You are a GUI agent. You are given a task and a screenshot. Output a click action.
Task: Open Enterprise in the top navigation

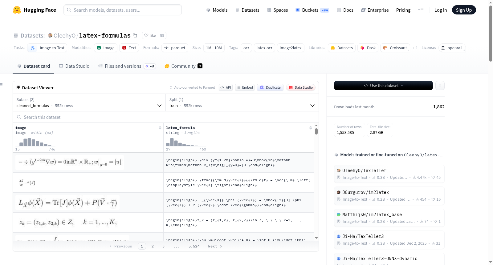click(x=375, y=10)
